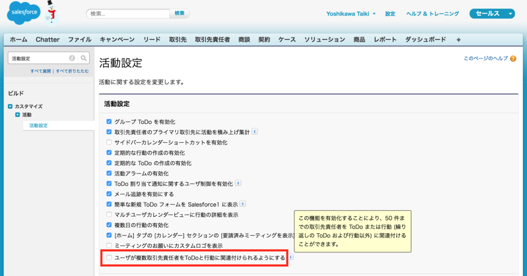Click すべて展開 link in sidebar
The image size is (527, 276).
(x=40, y=71)
